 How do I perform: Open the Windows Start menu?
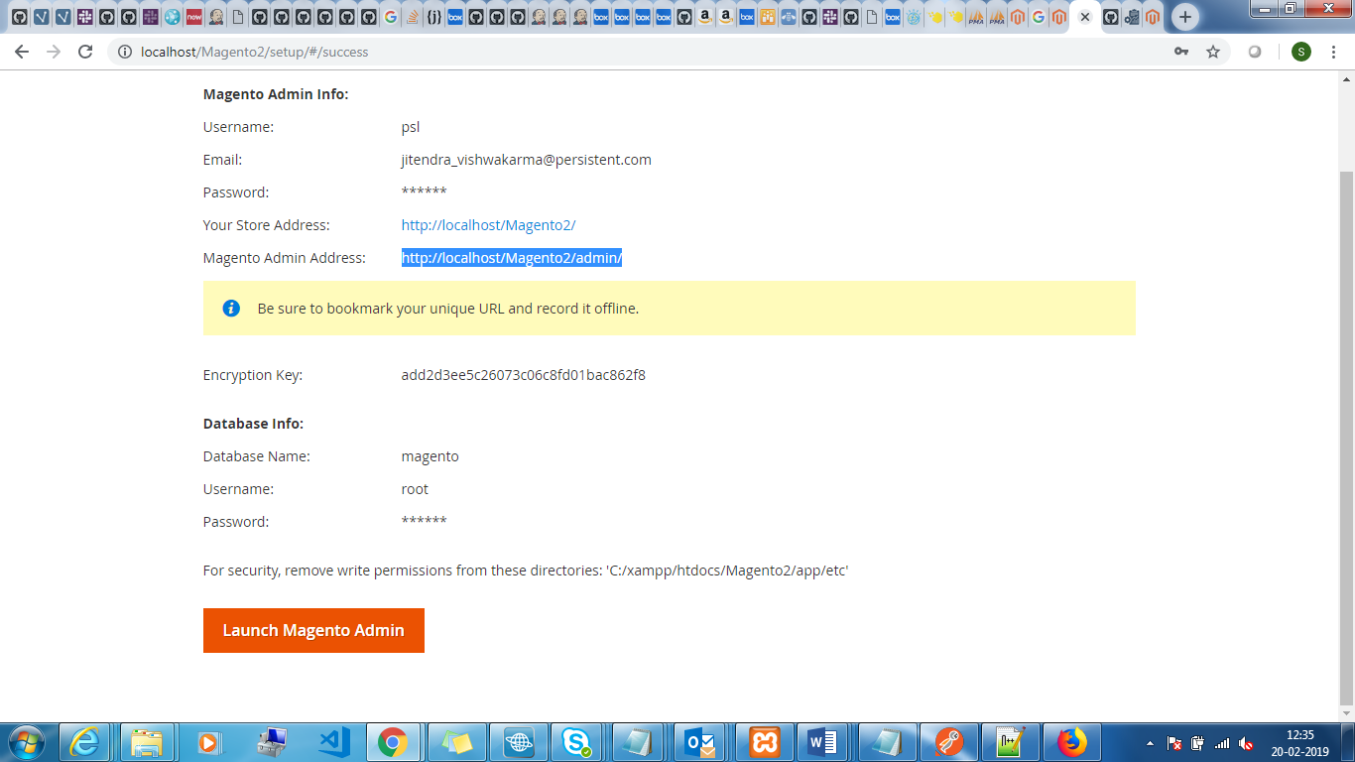coord(25,742)
